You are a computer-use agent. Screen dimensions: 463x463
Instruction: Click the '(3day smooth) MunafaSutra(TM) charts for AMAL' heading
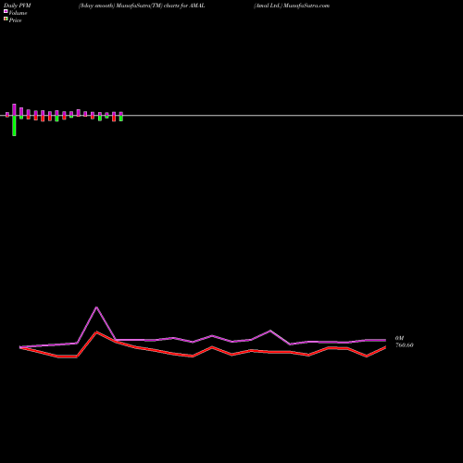142,6
